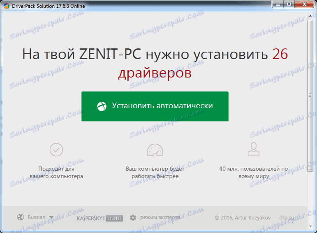Click the checkmark circle icon above Подходит для вашего компьютера
The width and height of the screenshot is (317, 233).
point(56,150)
